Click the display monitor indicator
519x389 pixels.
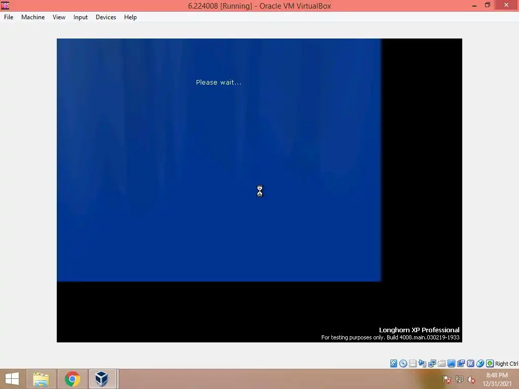tap(451, 364)
